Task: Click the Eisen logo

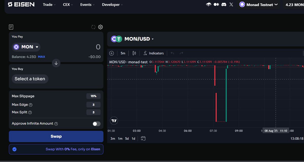Action: (21, 5)
